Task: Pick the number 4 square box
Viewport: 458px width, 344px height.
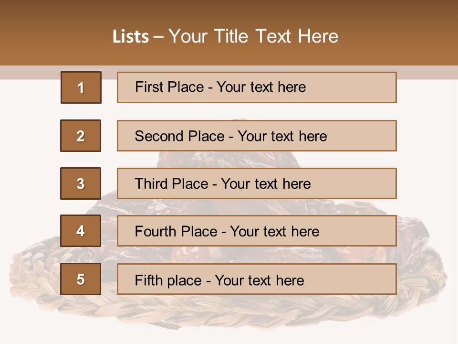Action: 81,231
